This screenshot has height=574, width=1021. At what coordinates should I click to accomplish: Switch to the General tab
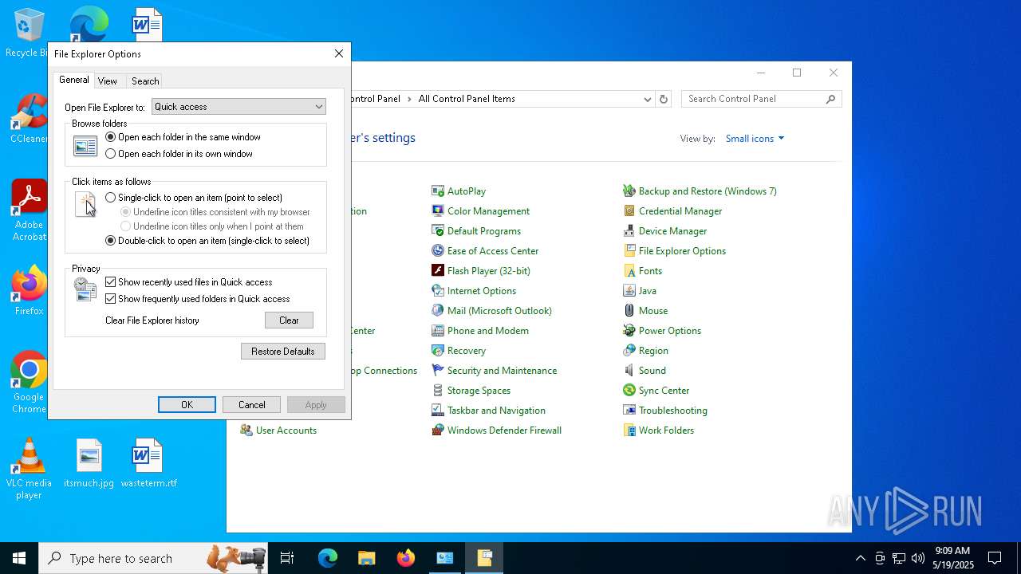point(74,80)
